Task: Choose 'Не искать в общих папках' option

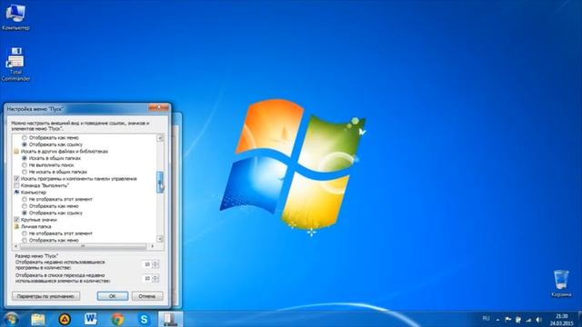Action: pos(25,172)
